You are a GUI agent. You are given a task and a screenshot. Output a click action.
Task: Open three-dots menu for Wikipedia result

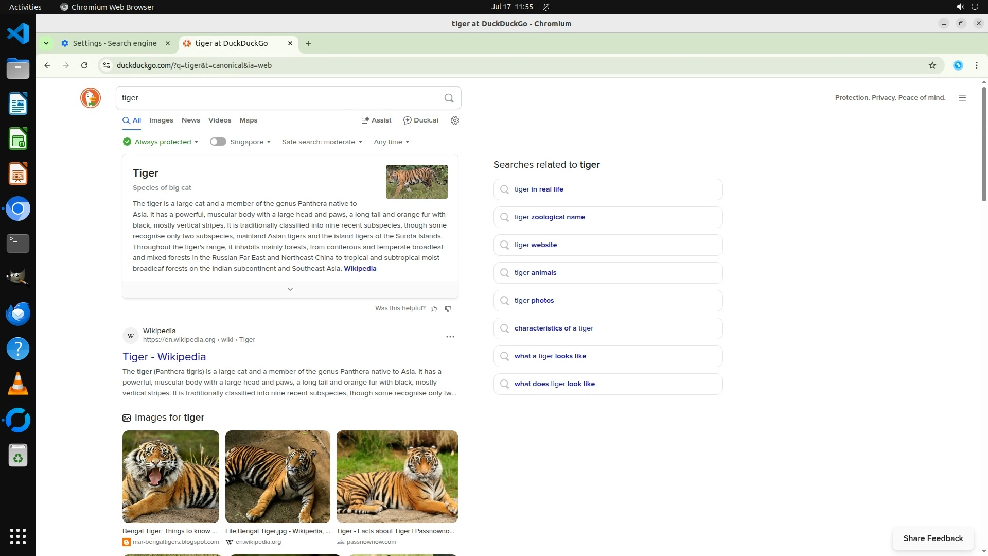[x=450, y=337]
